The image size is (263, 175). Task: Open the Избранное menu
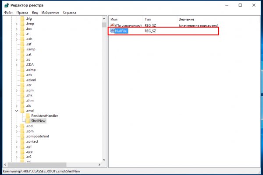tap(50, 13)
